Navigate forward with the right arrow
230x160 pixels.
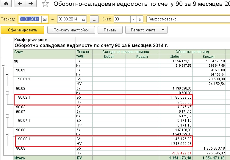tap(31, 4)
